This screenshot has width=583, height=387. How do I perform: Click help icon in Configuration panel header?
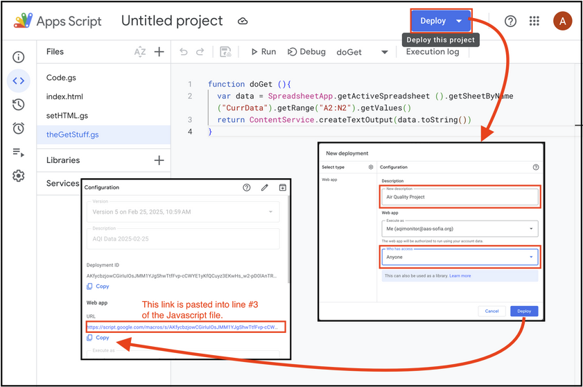point(247,187)
